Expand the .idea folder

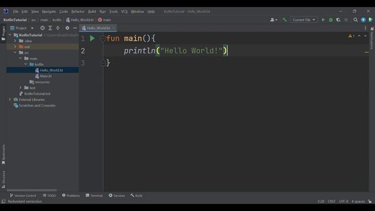tap(15, 40)
